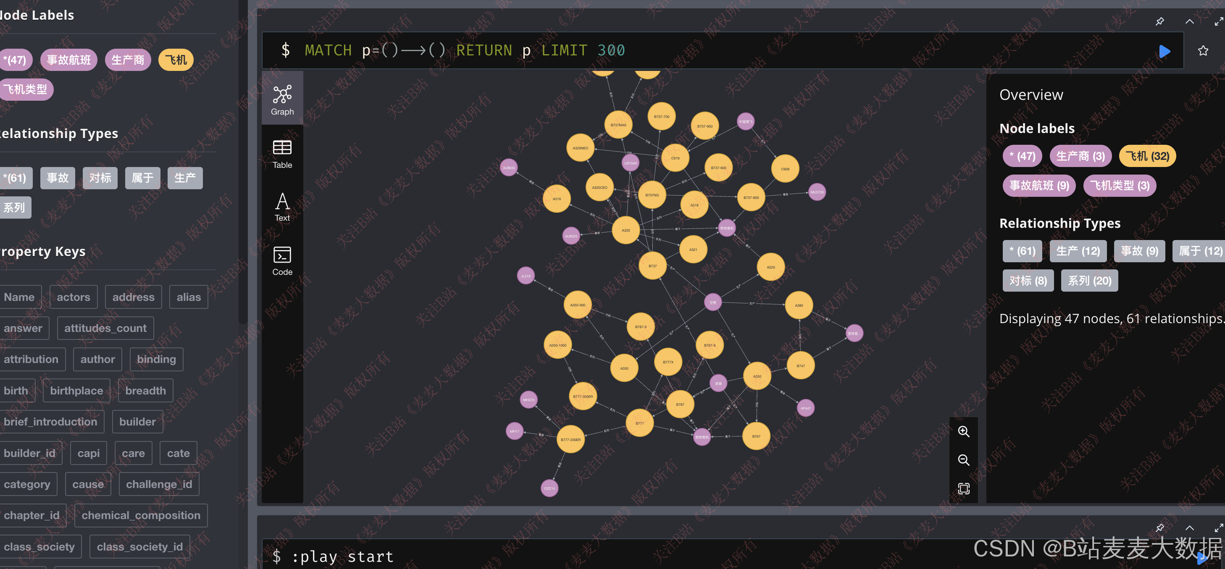This screenshot has height=569, width=1225.
Task: Select the birthplace property key
Action: tap(76, 390)
